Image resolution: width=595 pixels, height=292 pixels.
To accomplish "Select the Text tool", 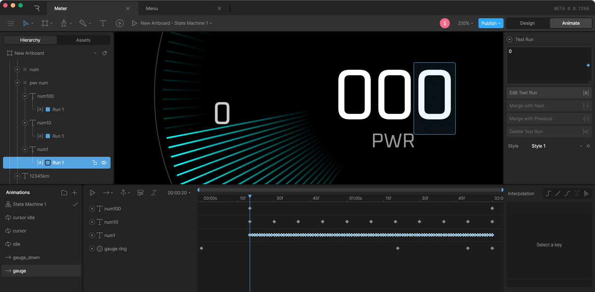I will [x=103, y=23].
